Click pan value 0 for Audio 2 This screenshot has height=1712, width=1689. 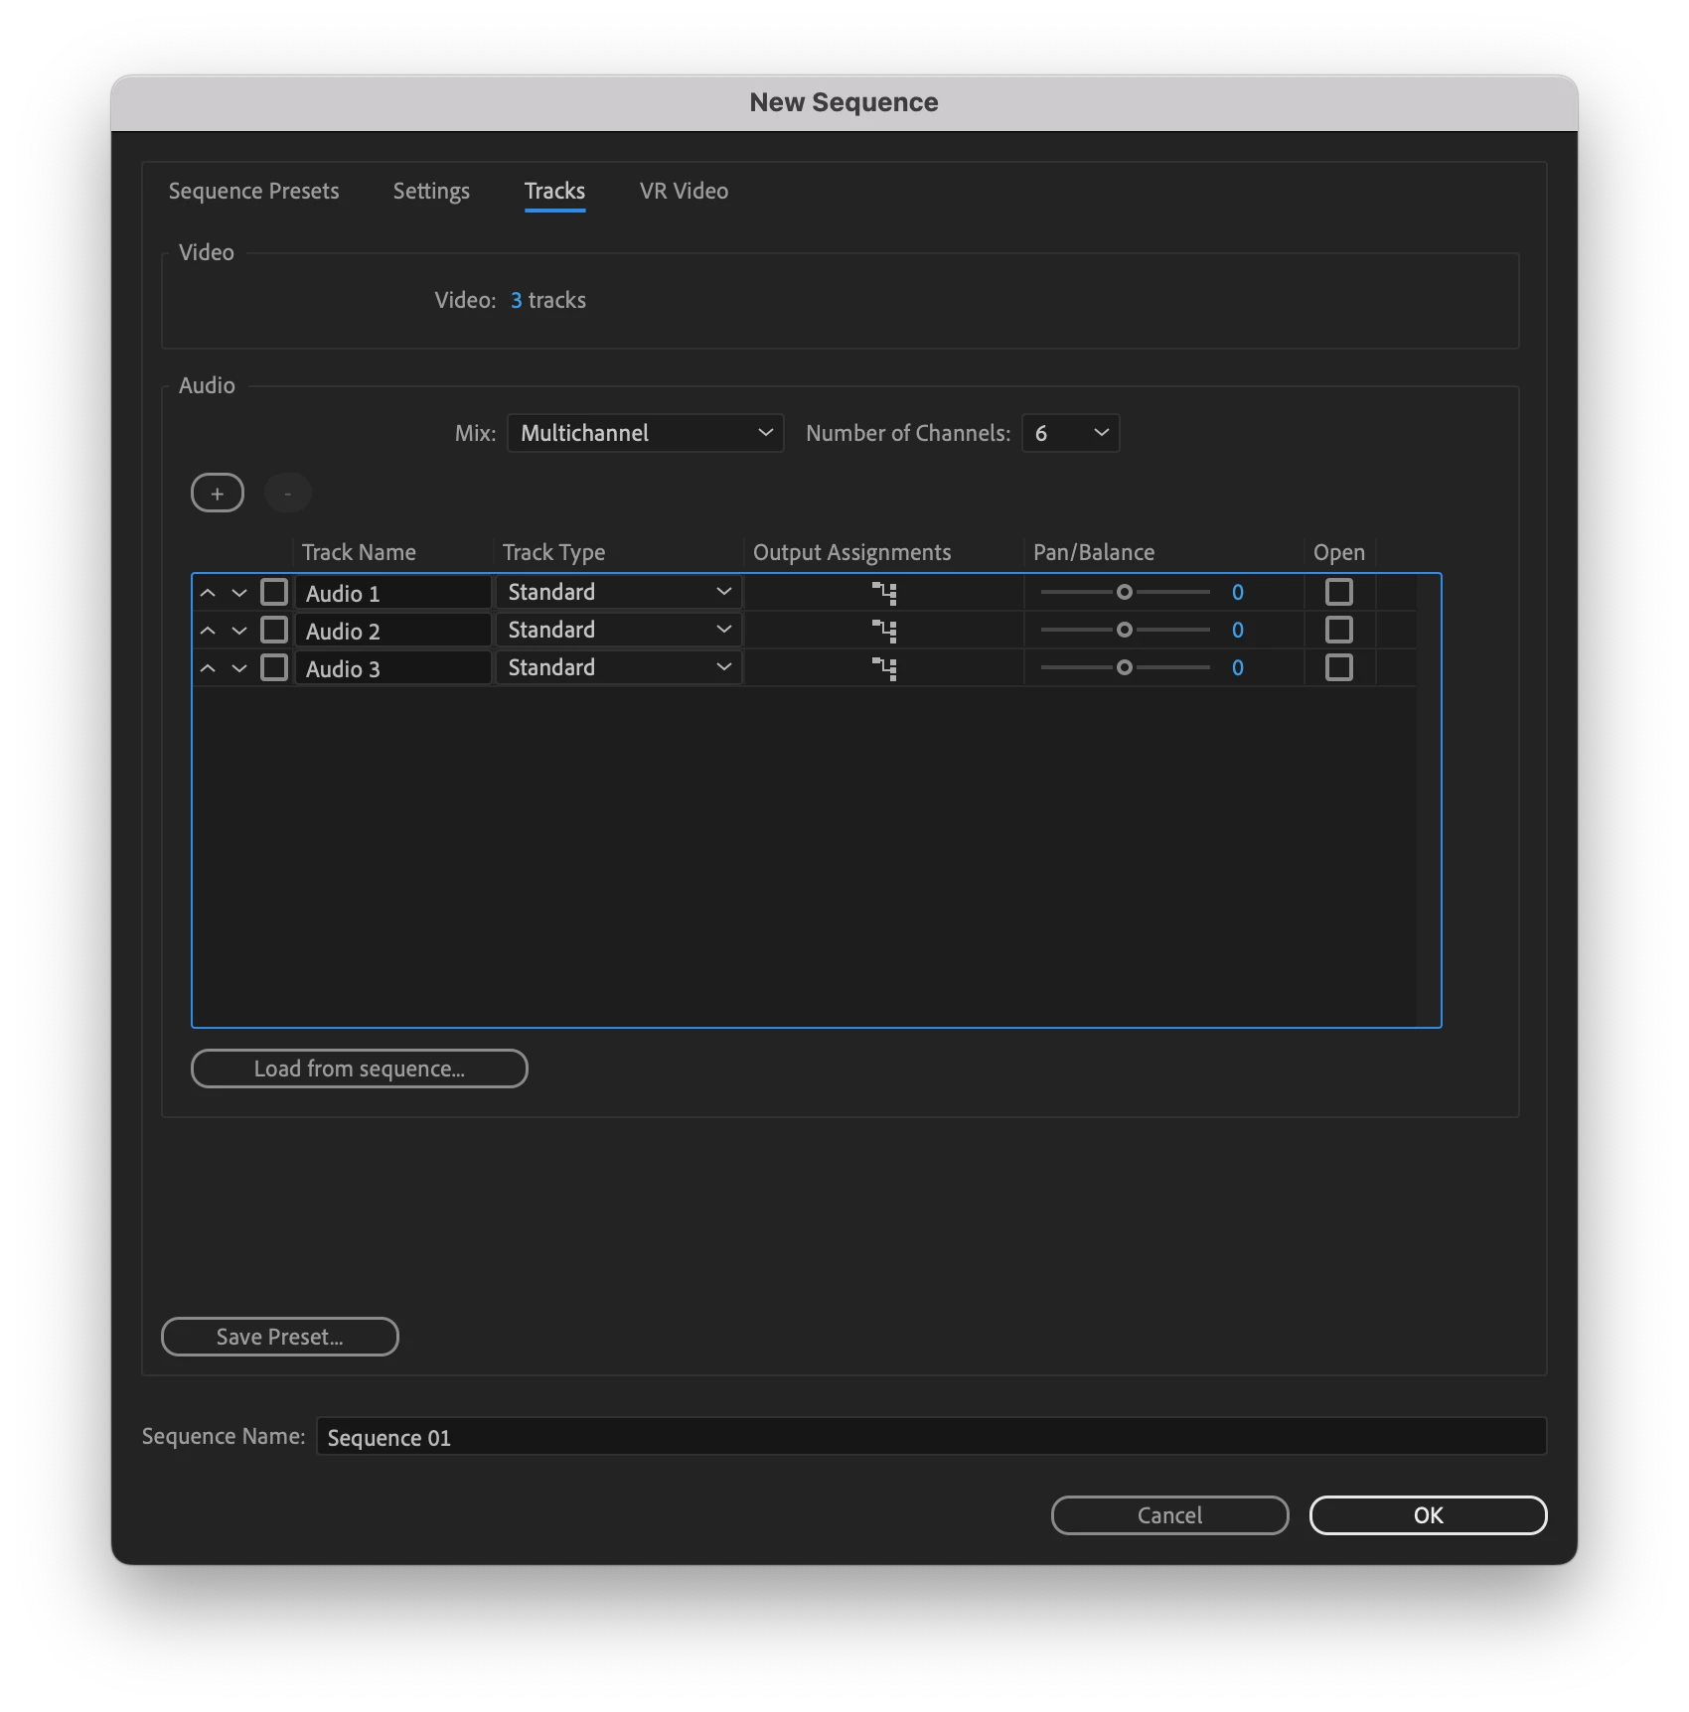point(1238,630)
